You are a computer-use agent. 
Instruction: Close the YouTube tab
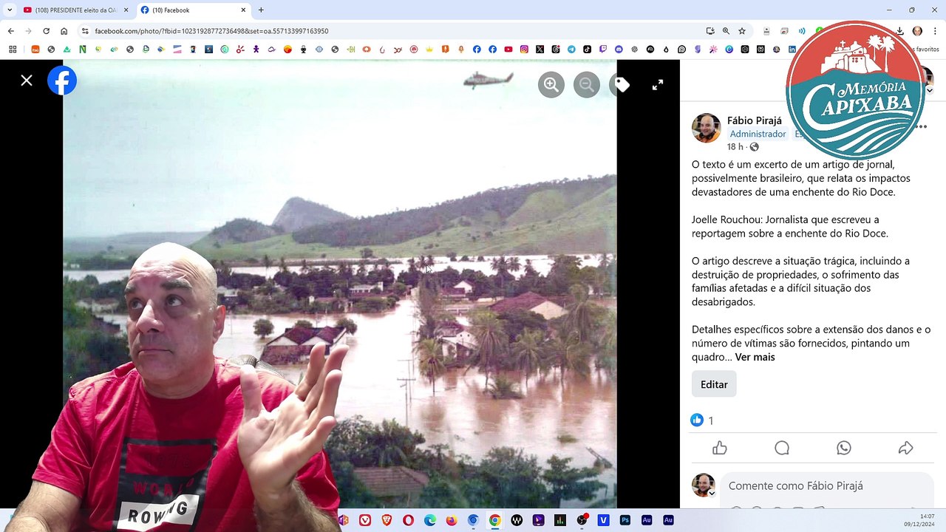[126, 10]
